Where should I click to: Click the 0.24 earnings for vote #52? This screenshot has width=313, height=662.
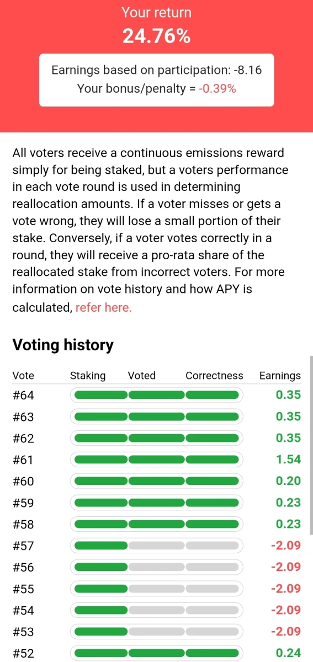(288, 653)
